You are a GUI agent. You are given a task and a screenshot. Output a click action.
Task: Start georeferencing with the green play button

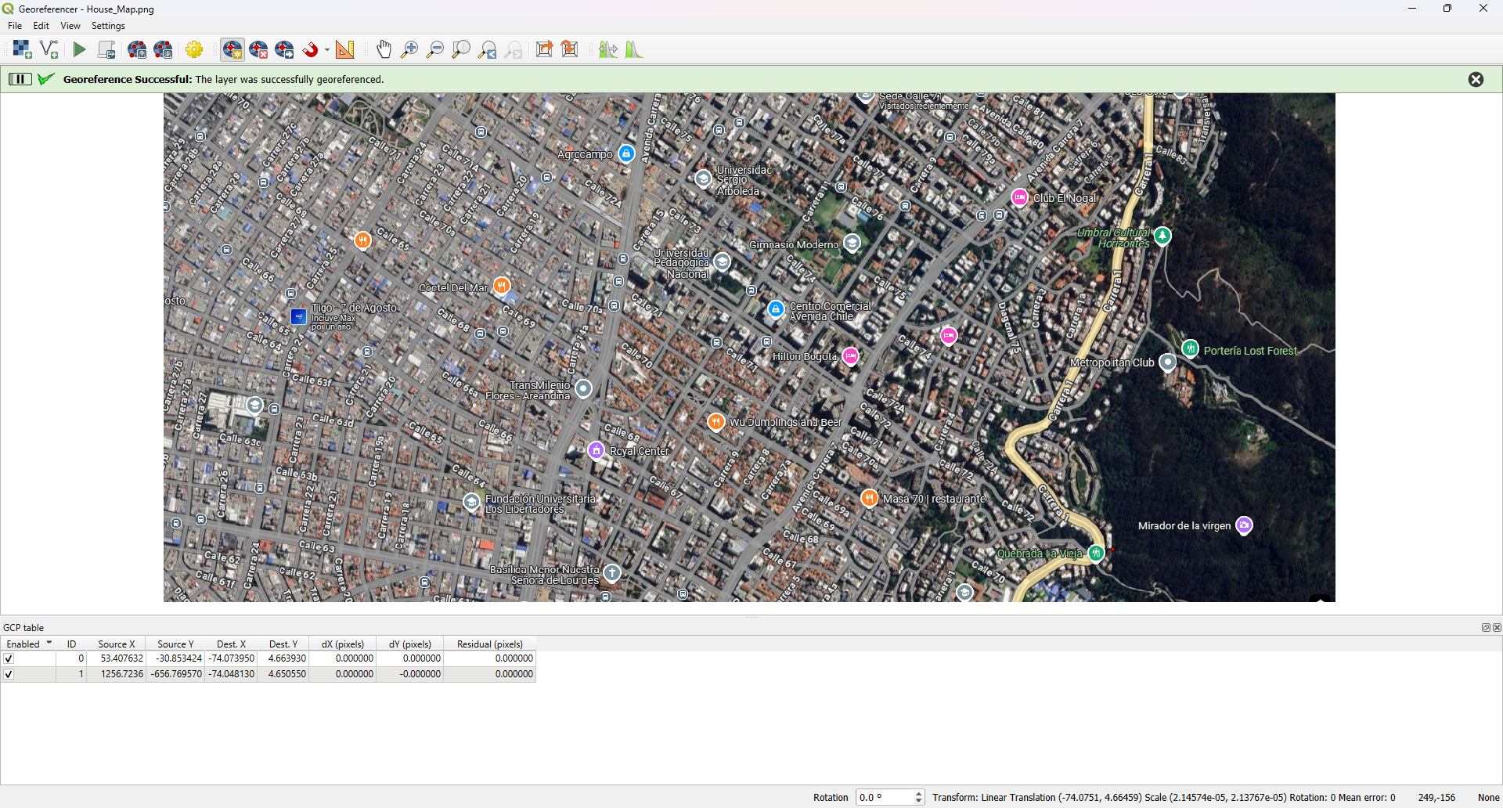pos(79,50)
